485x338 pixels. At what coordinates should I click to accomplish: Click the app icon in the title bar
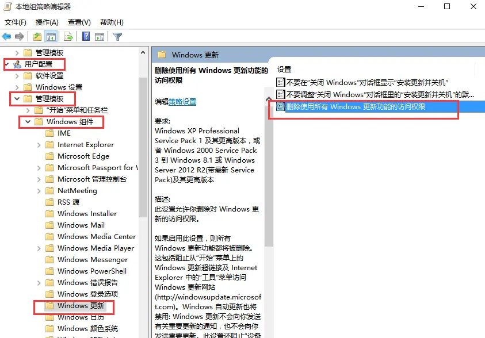(7, 6)
